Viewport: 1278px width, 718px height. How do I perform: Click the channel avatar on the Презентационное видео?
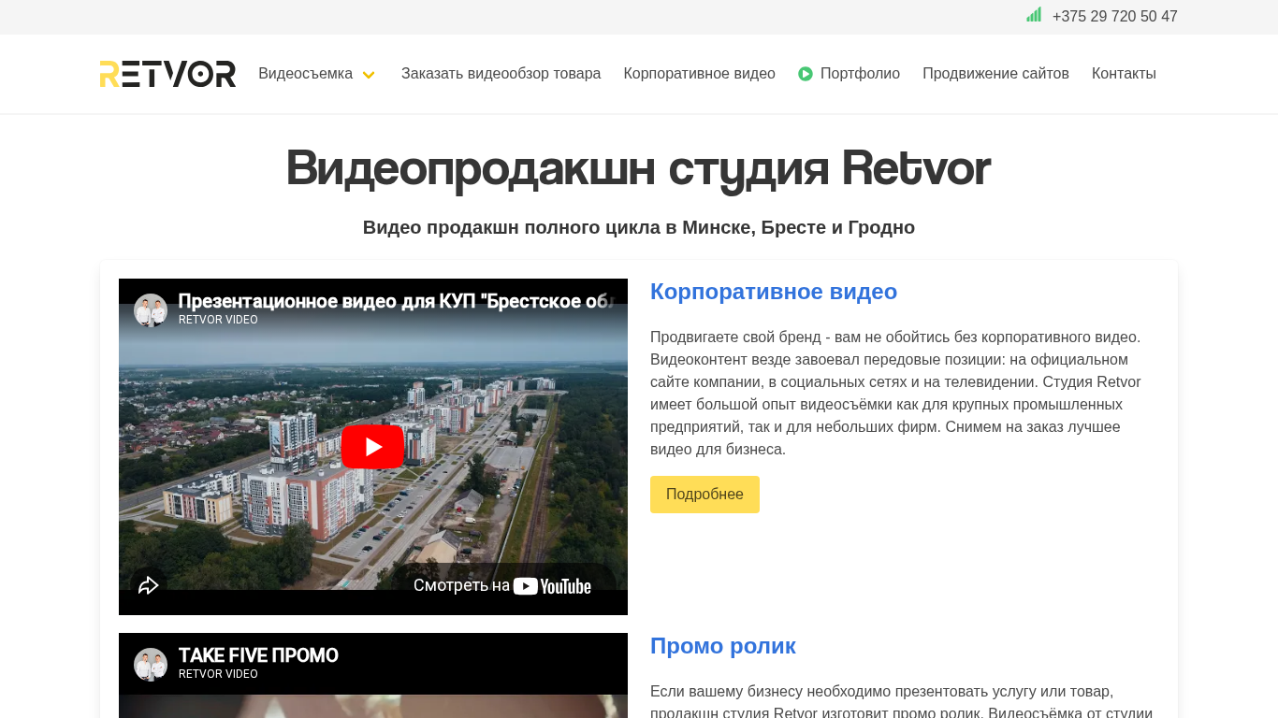pyautogui.click(x=151, y=310)
